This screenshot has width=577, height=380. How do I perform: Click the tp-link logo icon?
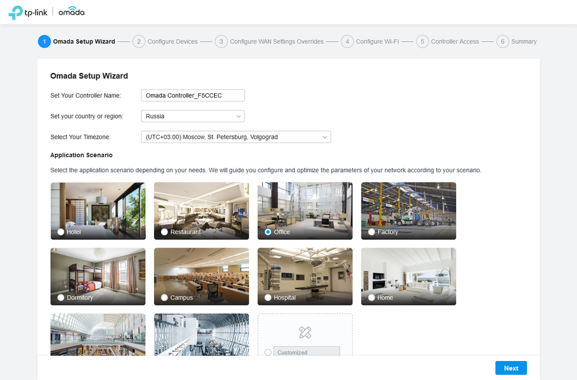click(x=15, y=13)
